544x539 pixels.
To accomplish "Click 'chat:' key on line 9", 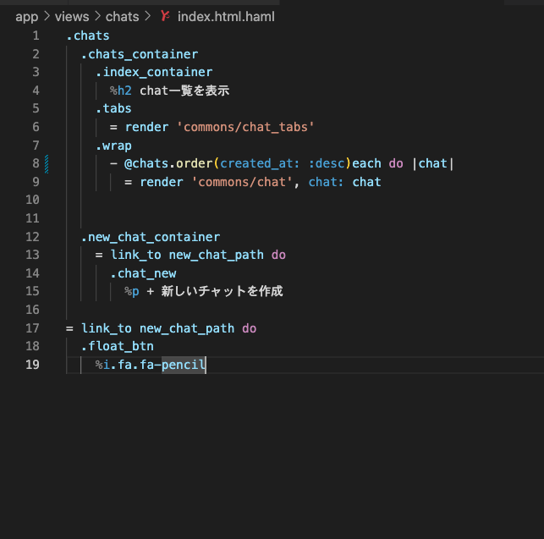I will pyautogui.click(x=326, y=182).
